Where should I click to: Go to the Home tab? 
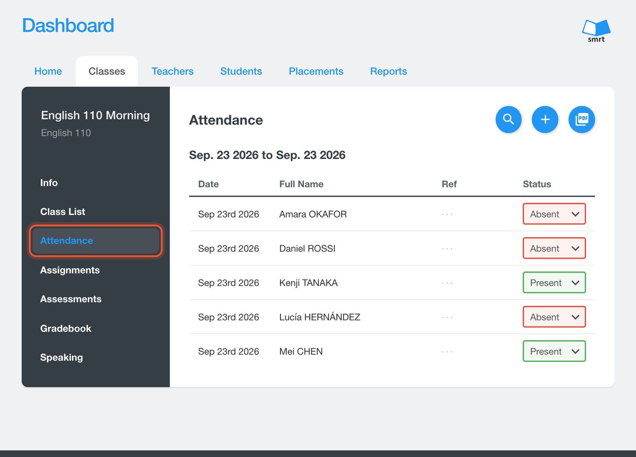48,71
